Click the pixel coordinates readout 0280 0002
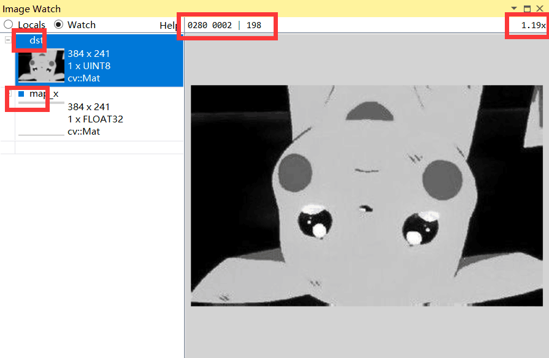The height and width of the screenshot is (358, 549). tap(209, 25)
